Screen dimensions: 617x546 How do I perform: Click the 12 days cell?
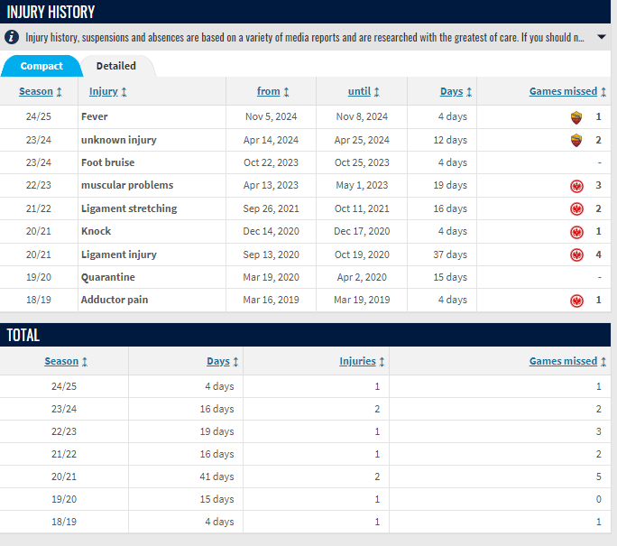click(450, 140)
